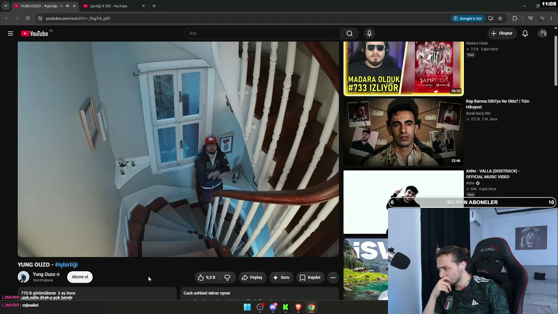Go back to the previous page
This screenshot has height=314, width=558.
[7, 18]
